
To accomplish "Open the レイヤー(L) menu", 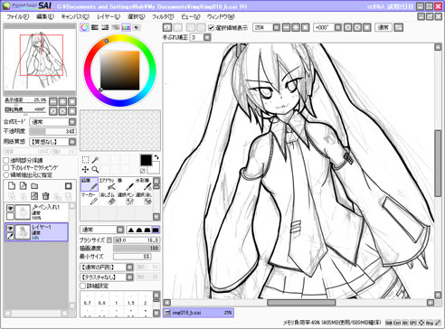I will tap(109, 17).
